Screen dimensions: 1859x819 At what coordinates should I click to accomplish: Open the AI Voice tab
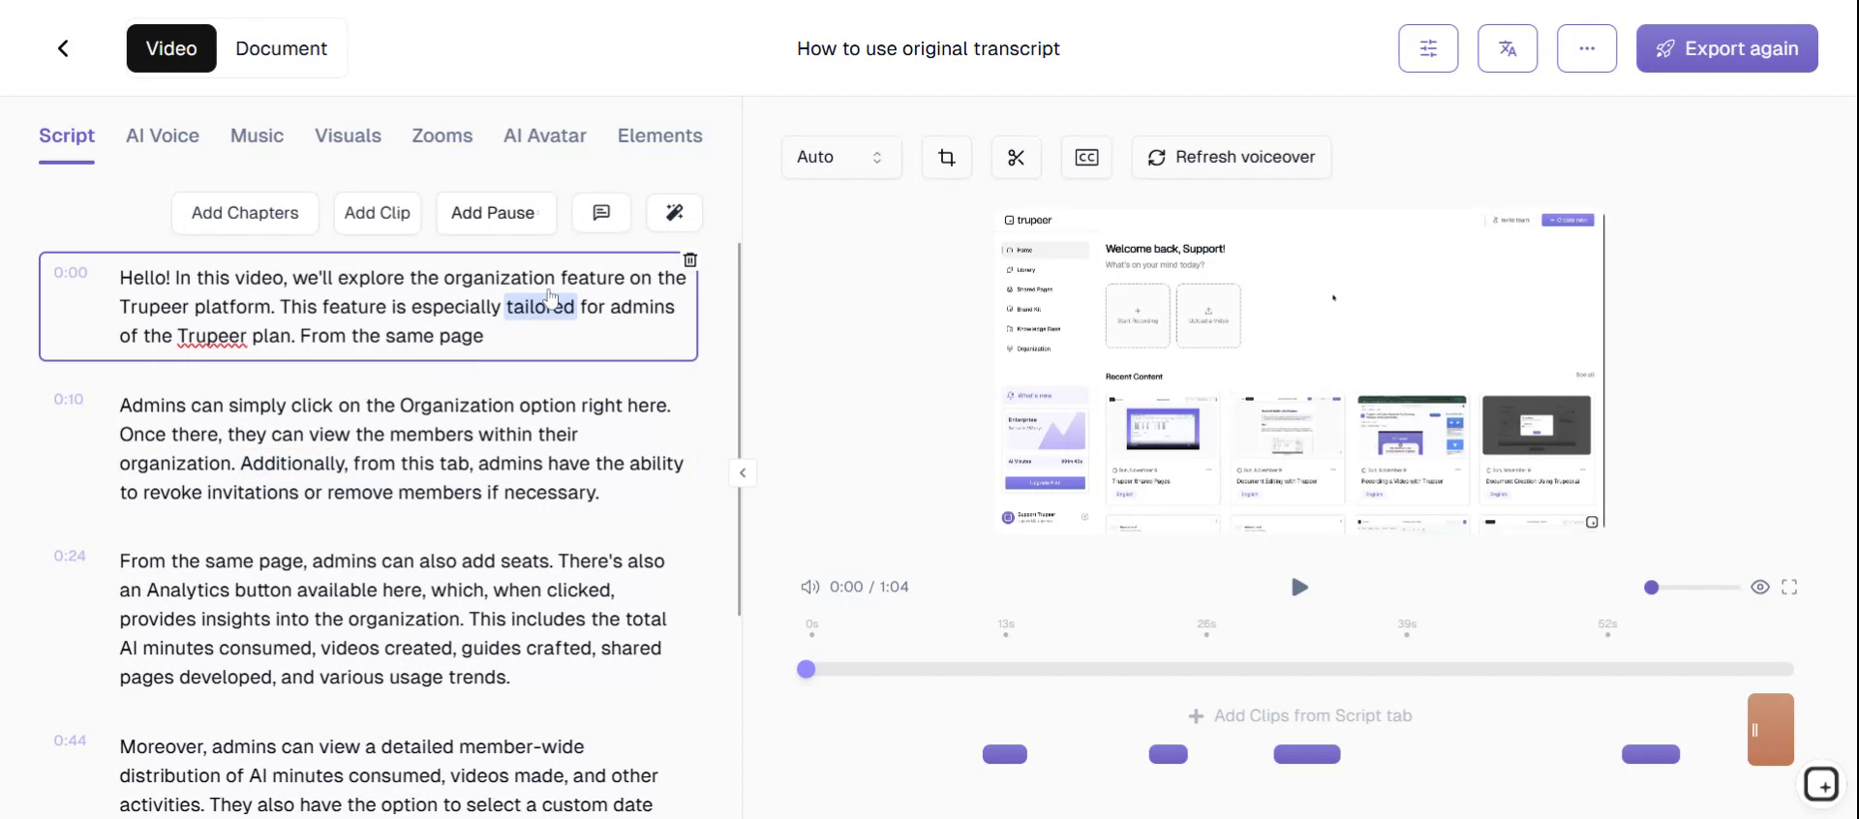click(163, 136)
